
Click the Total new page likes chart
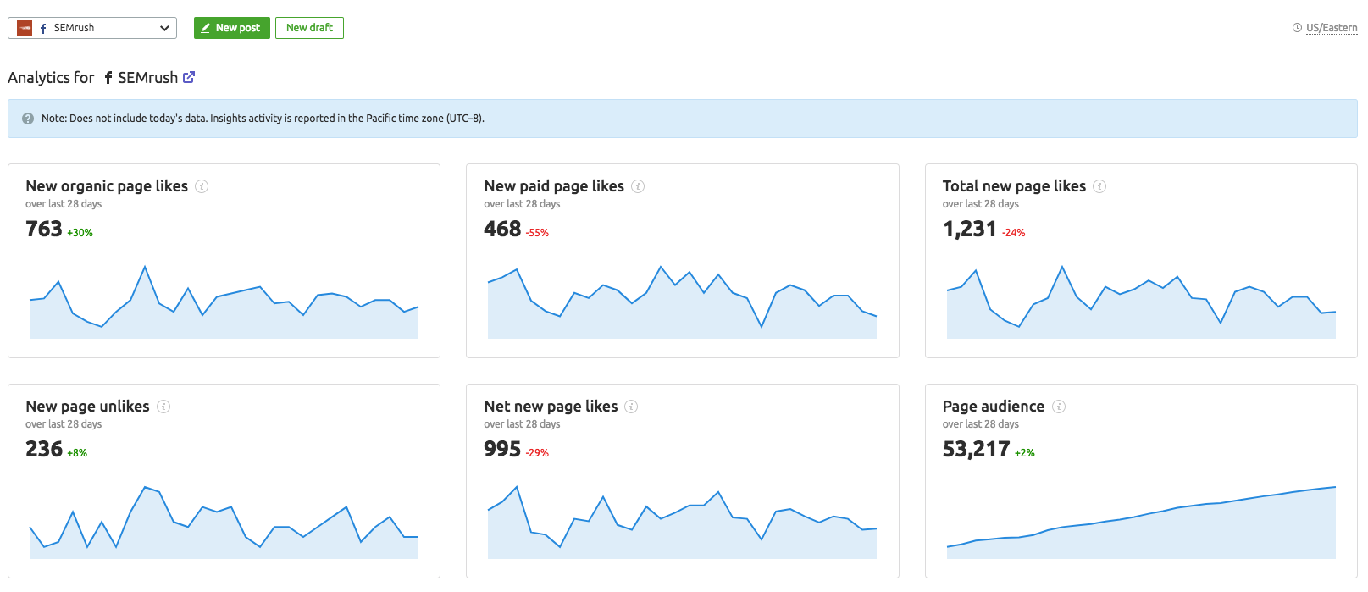coord(1141,302)
